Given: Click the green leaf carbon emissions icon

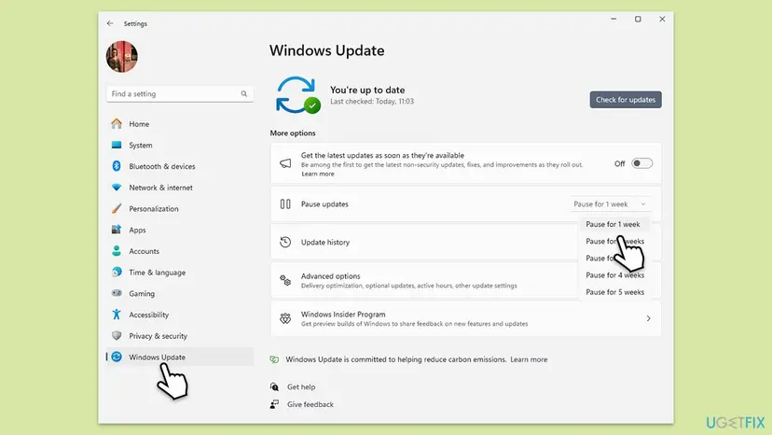Looking at the screenshot, I should (x=274, y=359).
